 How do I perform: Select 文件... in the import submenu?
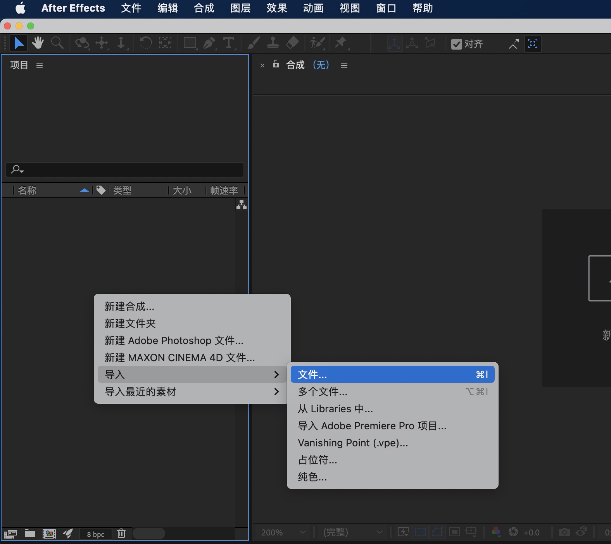tap(393, 375)
